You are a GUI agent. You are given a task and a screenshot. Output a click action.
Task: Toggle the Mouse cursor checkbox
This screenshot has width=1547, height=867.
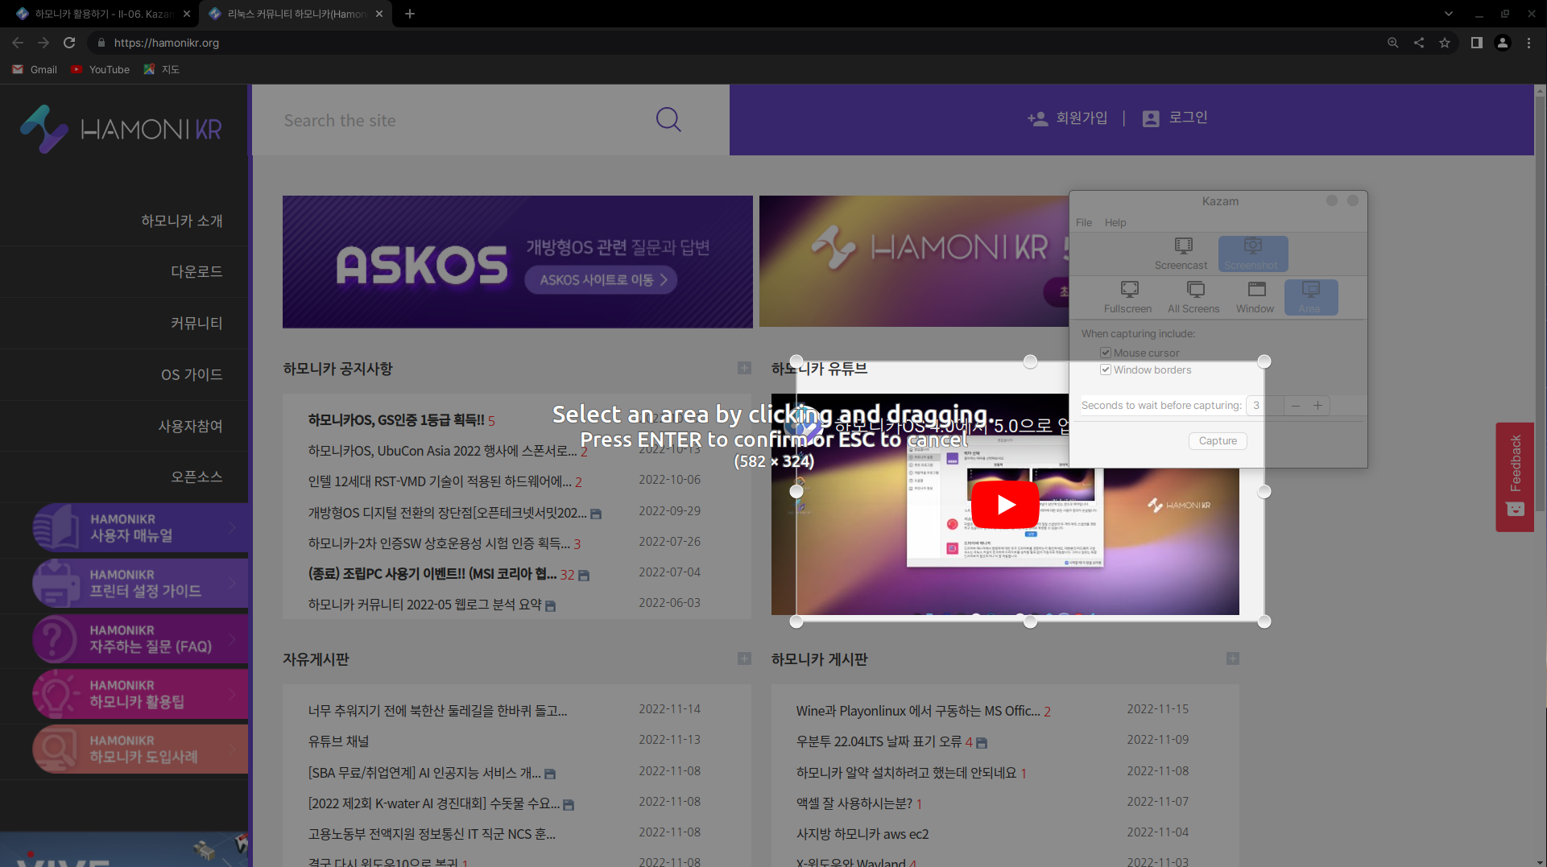[x=1106, y=353]
